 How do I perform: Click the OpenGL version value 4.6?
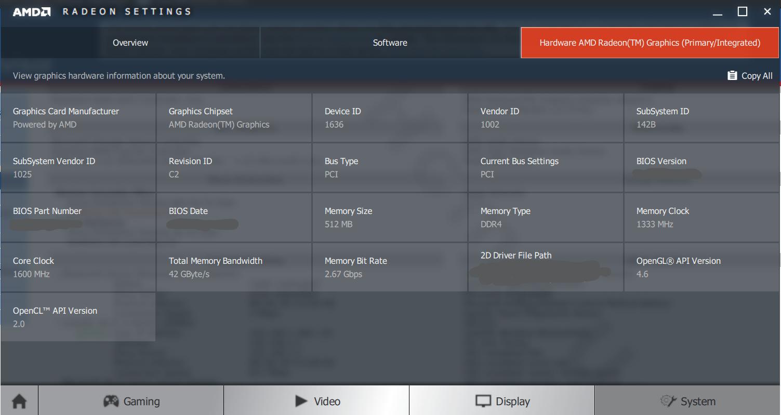pyautogui.click(x=642, y=274)
